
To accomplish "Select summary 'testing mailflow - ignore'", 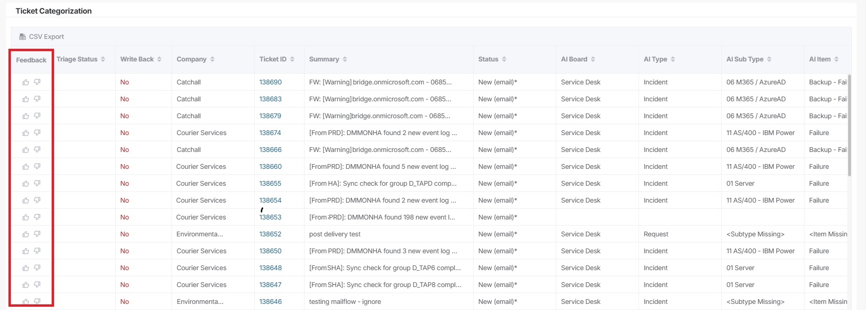I will pyautogui.click(x=345, y=302).
